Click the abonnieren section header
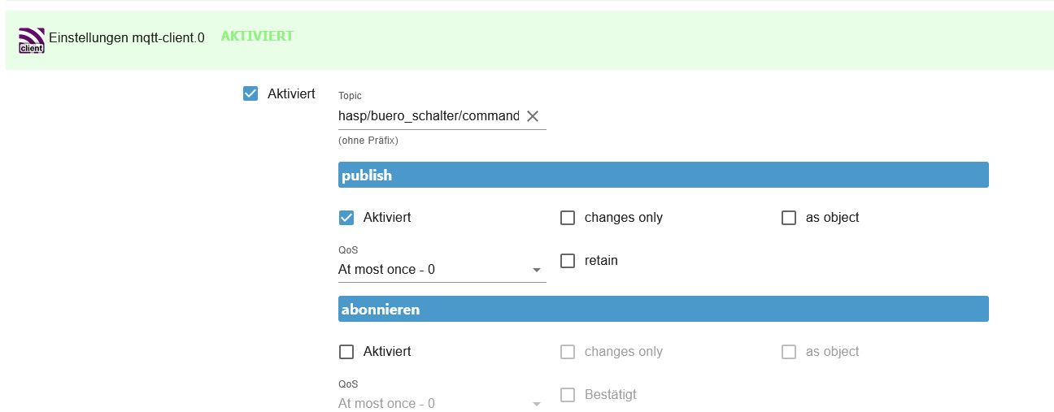The image size is (1054, 412). click(663, 309)
